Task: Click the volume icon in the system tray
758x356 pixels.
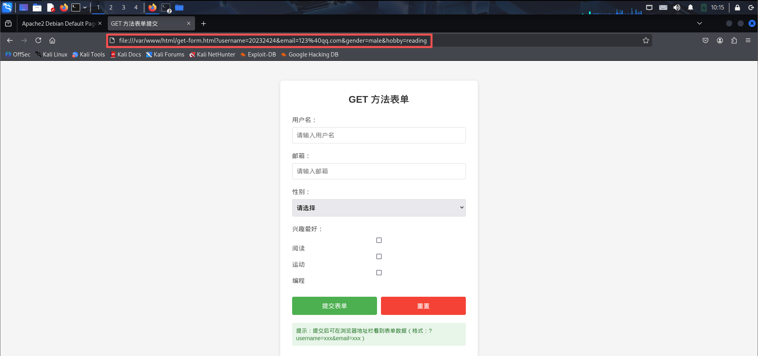Action: (x=677, y=7)
